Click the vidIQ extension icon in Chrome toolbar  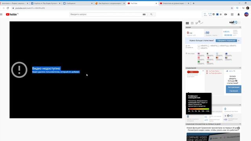pos(237,8)
